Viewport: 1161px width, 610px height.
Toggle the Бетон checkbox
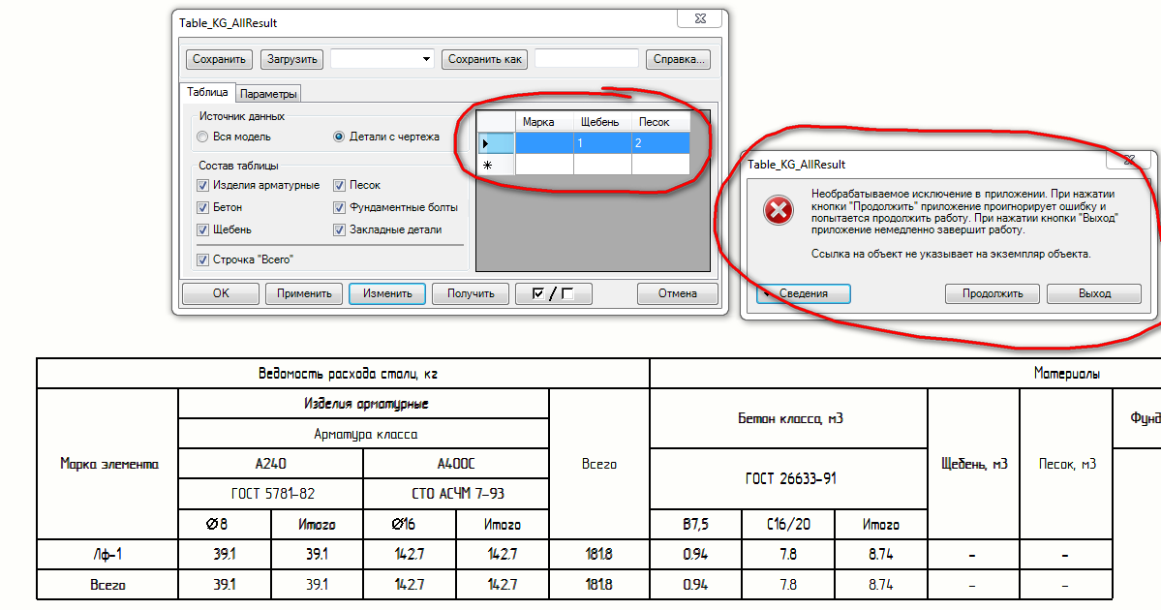coord(202,207)
